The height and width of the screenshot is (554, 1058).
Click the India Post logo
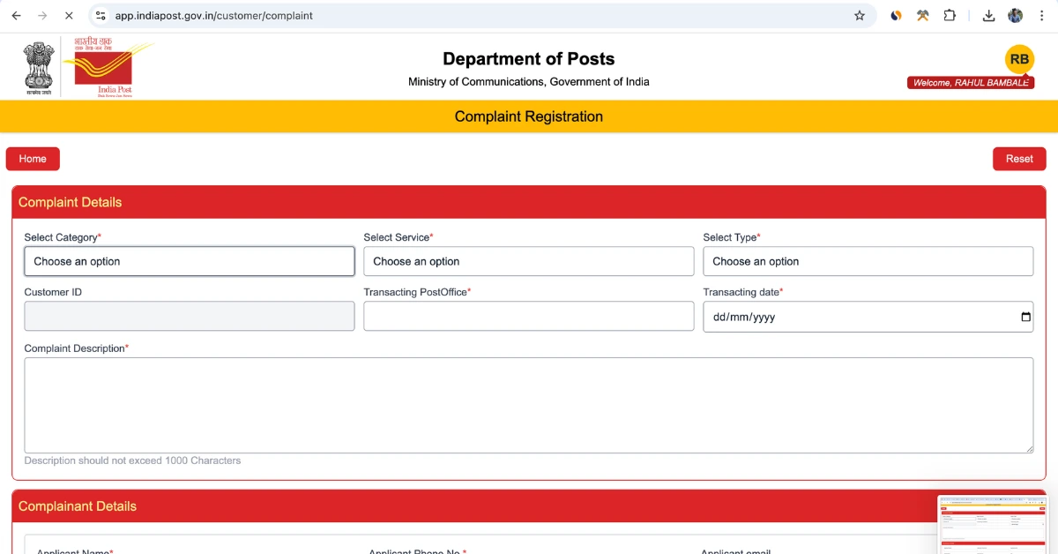[x=106, y=66]
